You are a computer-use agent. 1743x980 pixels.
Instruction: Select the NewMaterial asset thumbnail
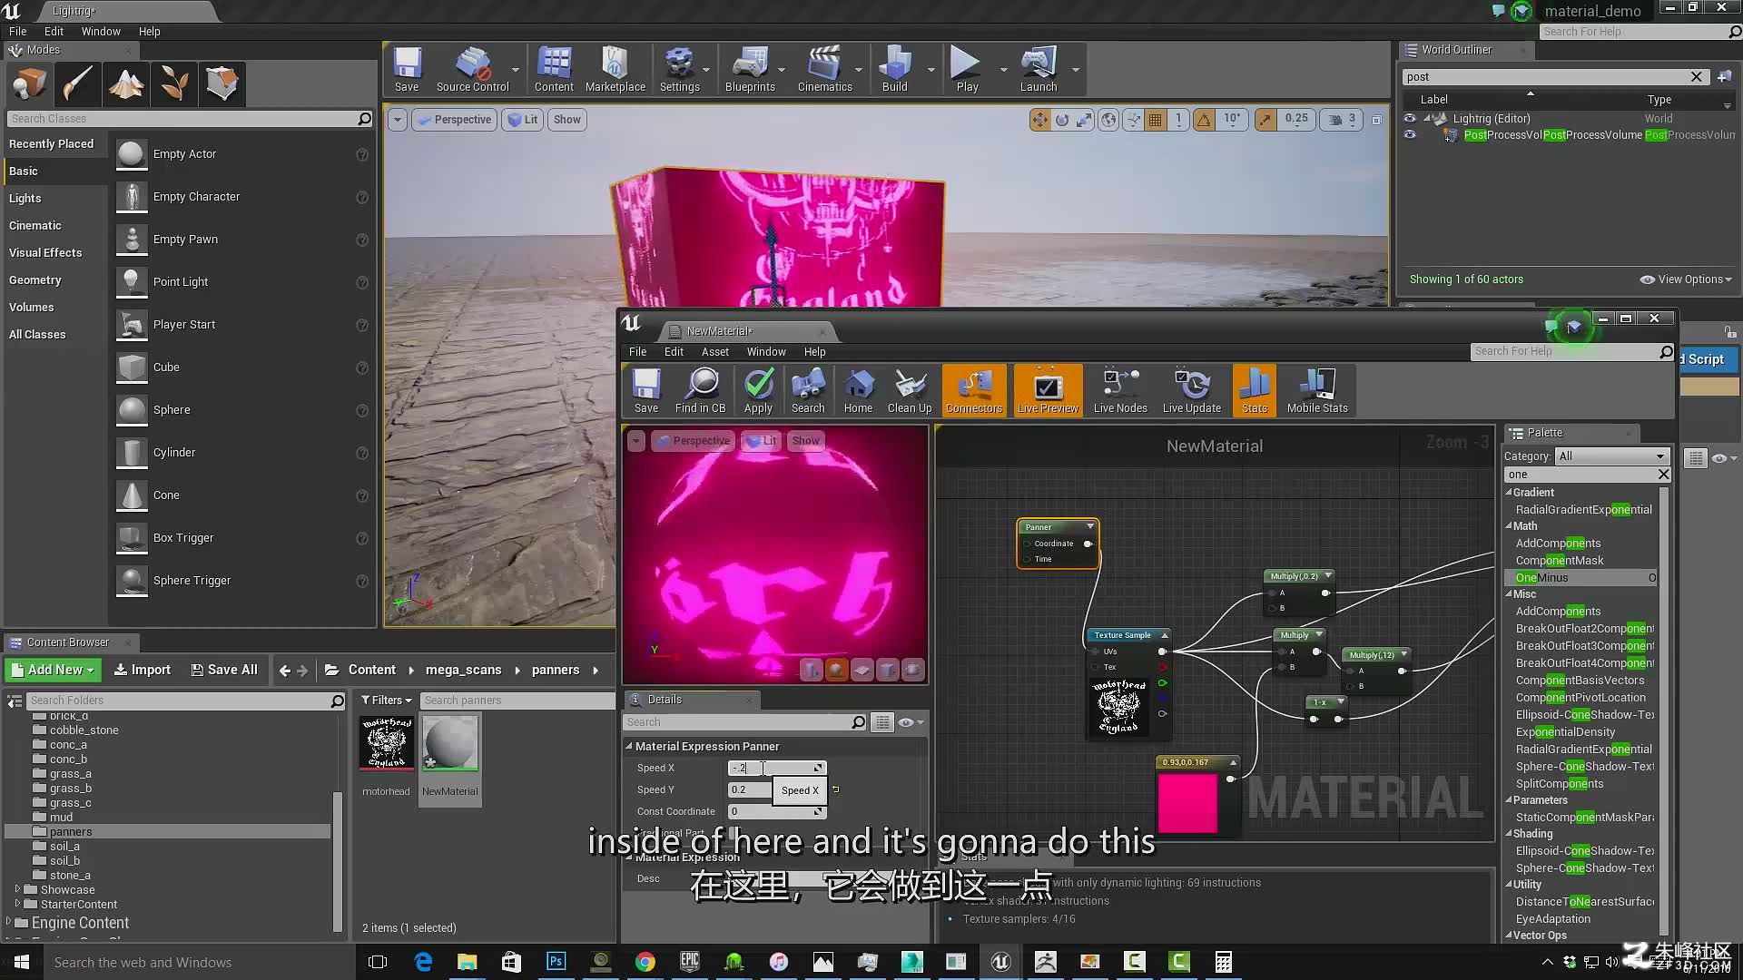(450, 742)
